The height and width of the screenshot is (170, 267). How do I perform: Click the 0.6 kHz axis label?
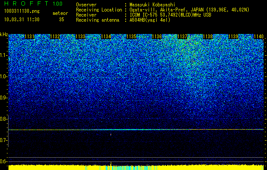(x=3, y=161)
